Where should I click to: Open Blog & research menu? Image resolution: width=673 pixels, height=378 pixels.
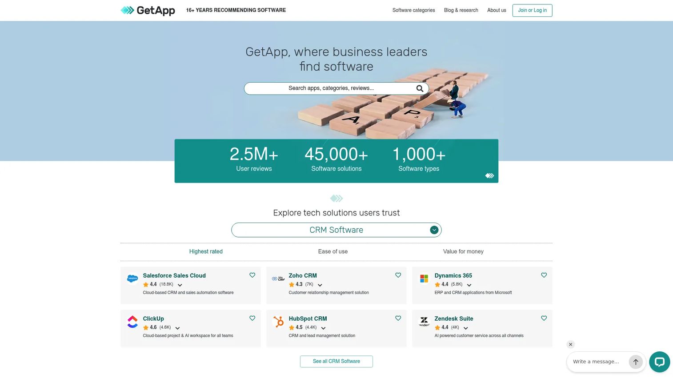pyautogui.click(x=461, y=10)
